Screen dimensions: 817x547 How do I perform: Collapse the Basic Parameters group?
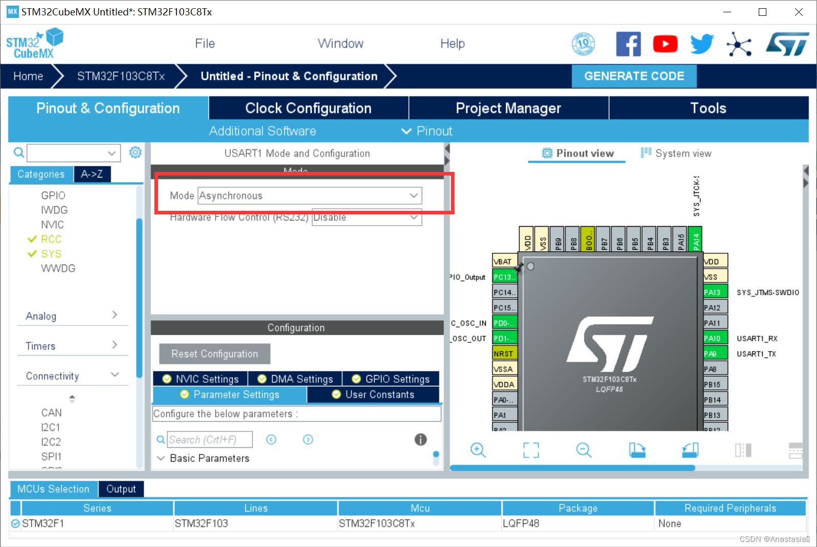(161, 458)
